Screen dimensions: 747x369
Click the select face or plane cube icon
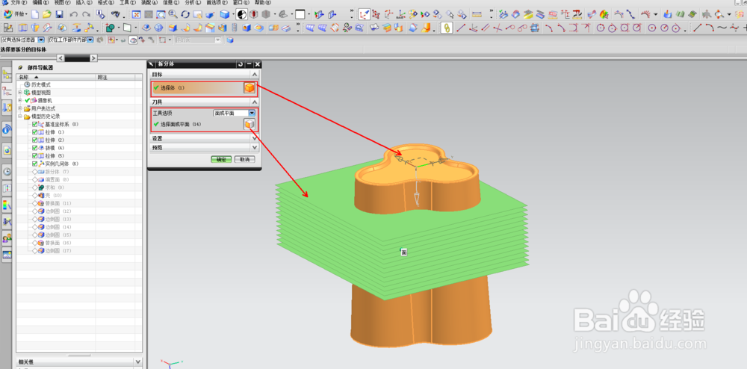click(249, 124)
